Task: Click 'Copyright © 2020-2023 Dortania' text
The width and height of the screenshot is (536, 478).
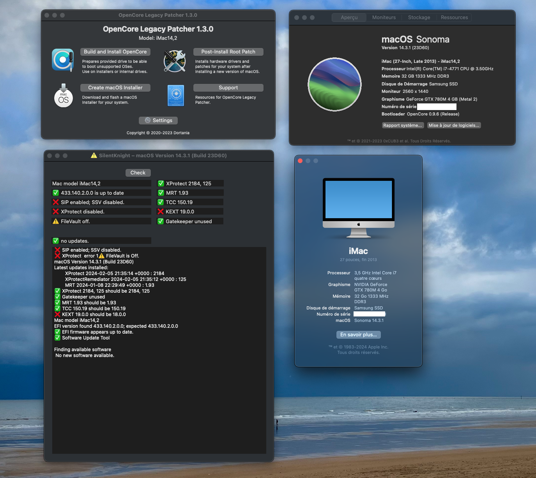Action: [158, 133]
